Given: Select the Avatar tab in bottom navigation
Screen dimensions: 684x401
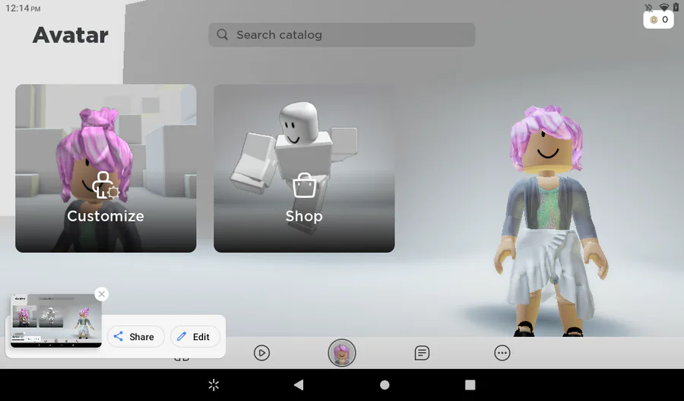Looking at the screenshot, I should [342, 353].
